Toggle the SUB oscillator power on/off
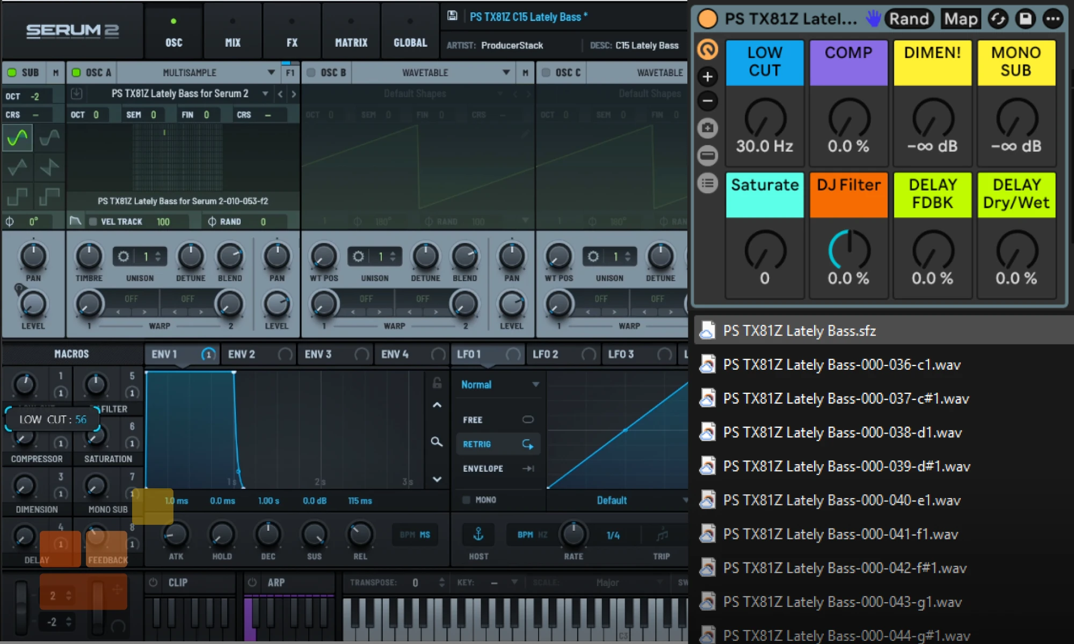The height and width of the screenshot is (644, 1074). click(x=12, y=72)
